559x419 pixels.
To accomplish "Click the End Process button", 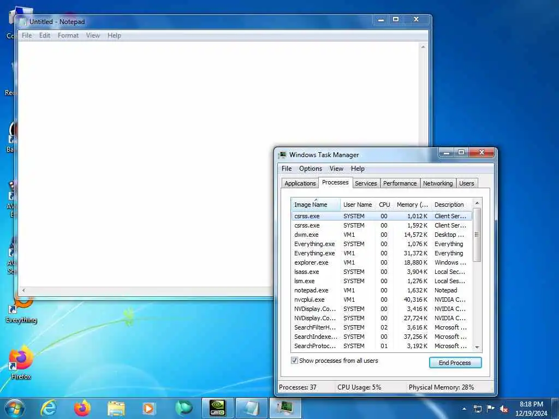I will [x=455, y=363].
